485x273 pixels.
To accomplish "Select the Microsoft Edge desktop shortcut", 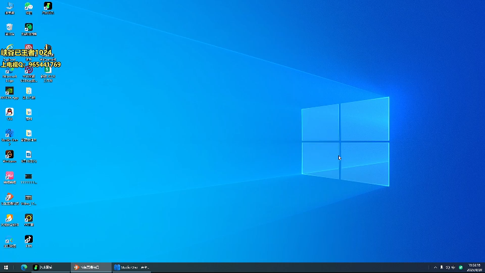I will [10, 74].
